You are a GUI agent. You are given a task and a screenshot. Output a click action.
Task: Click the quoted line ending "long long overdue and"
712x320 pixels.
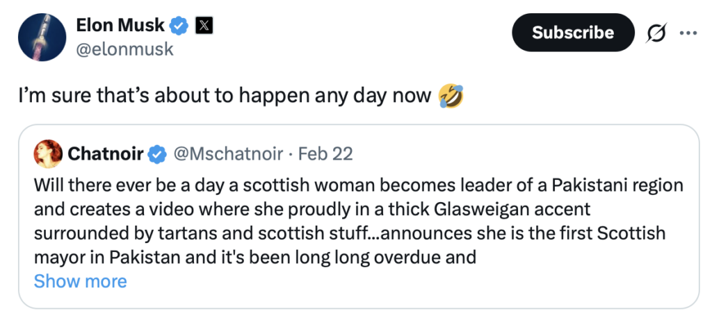point(254,258)
